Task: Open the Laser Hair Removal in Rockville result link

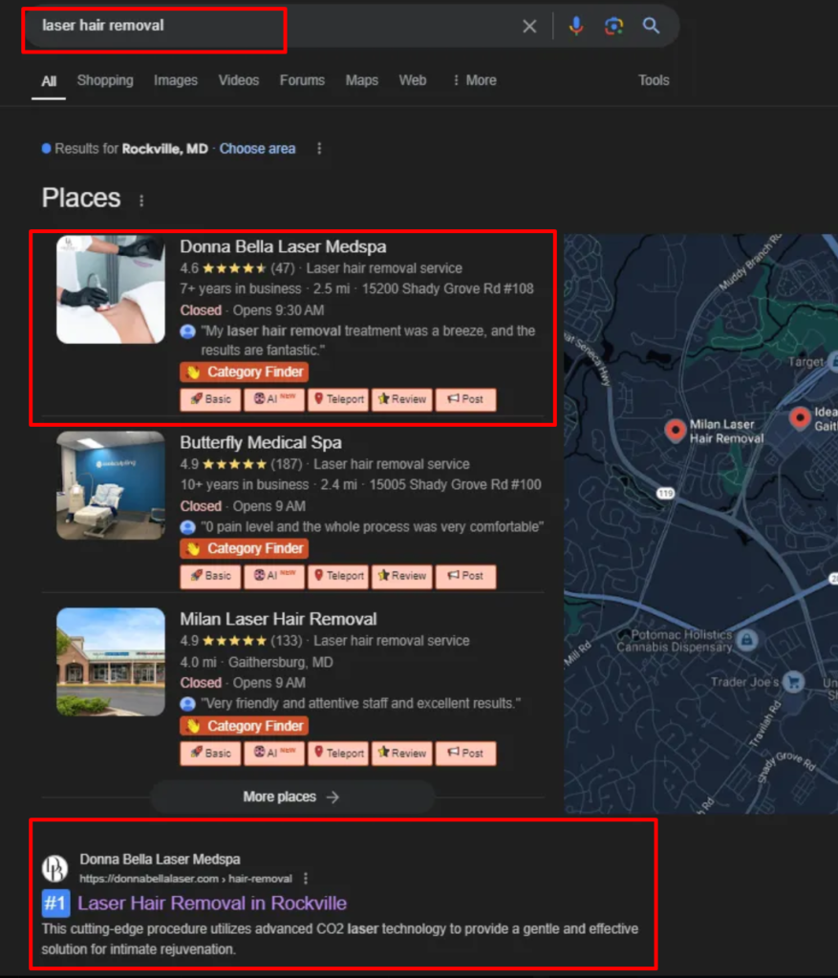Action: pyautogui.click(x=212, y=904)
